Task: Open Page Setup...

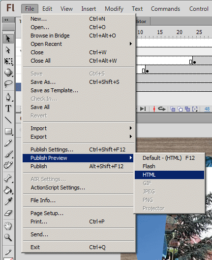Action: pos(78,213)
